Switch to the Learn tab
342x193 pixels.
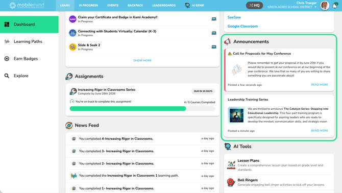[x=65, y=6]
